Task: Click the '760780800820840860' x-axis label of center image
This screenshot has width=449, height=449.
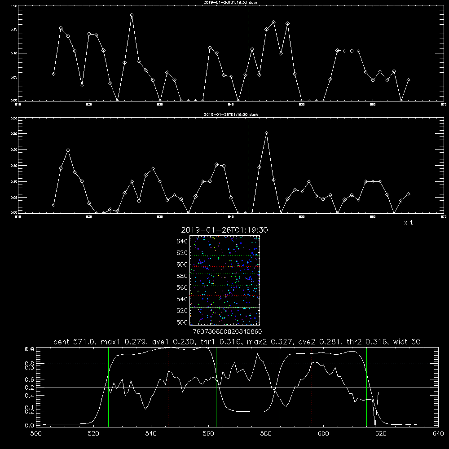Action: [227, 331]
